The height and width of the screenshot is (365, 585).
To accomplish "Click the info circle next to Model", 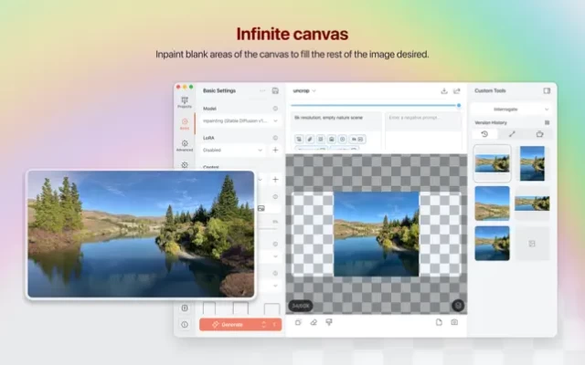I will click(x=275, y=108).
